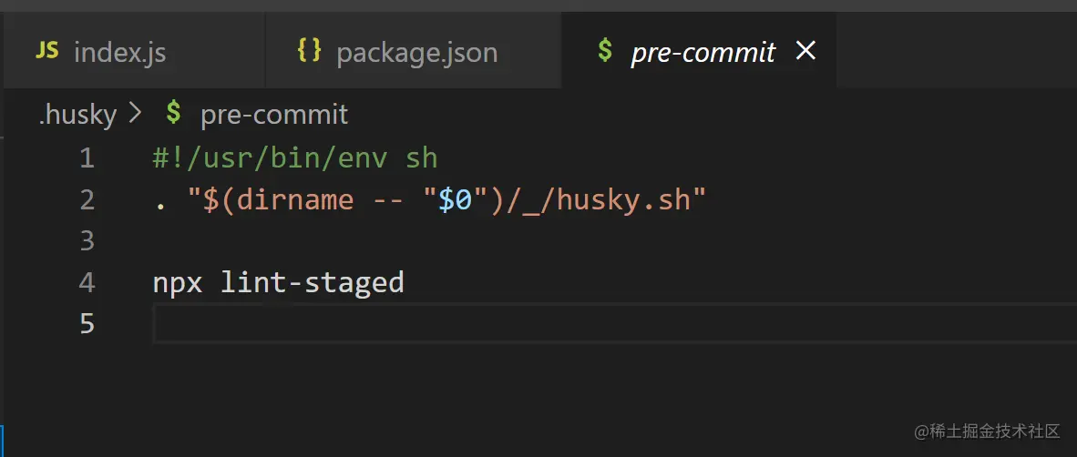Click line number 3 in the gutter

pyautogui.click(x=87, y=240)
